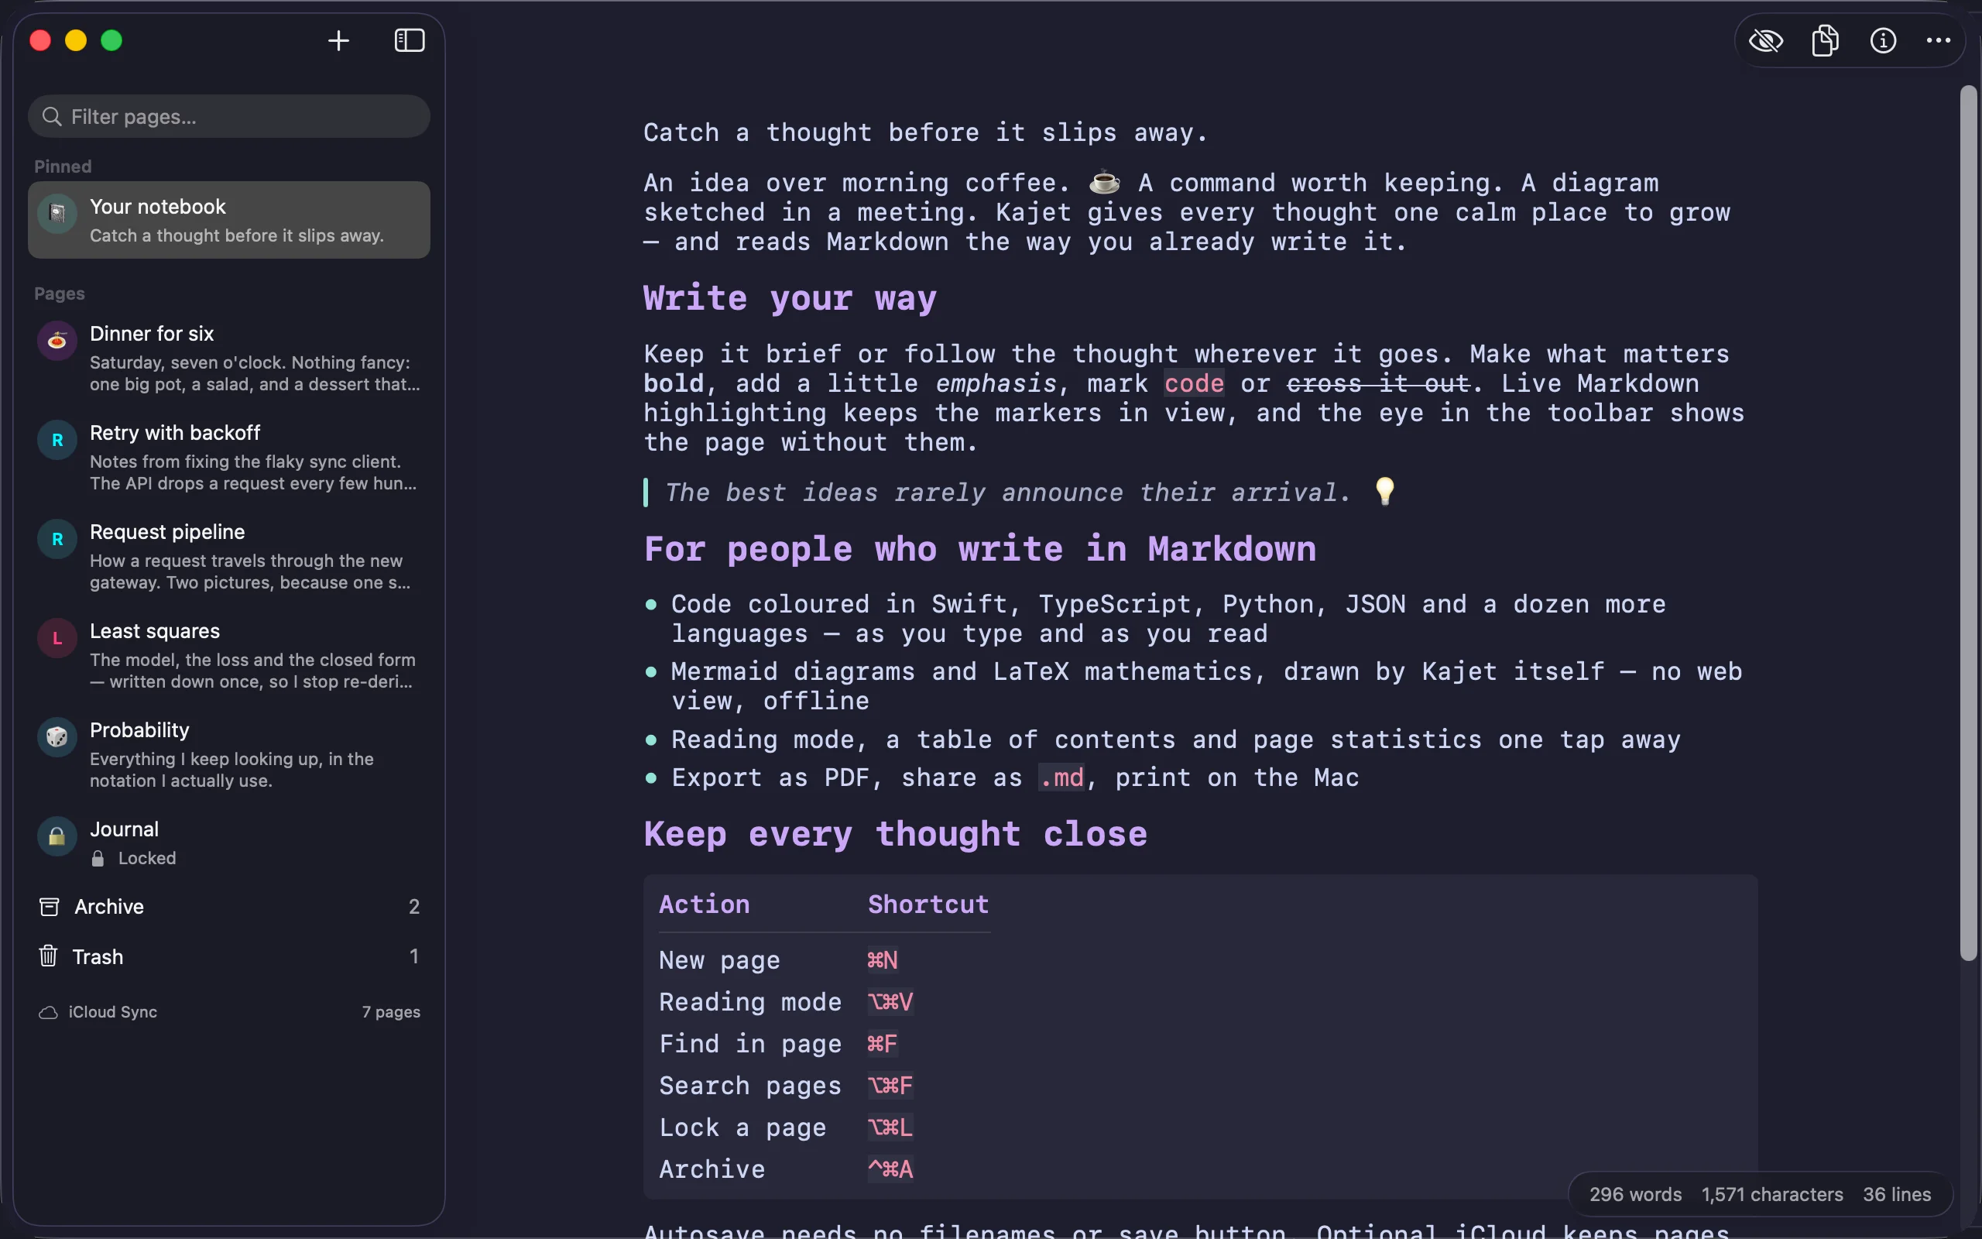Image resolution: width=1982 pixels, height=1239 pixels.
Task: Click the Journal padlock avatar icon
Action: coord(57,836)
